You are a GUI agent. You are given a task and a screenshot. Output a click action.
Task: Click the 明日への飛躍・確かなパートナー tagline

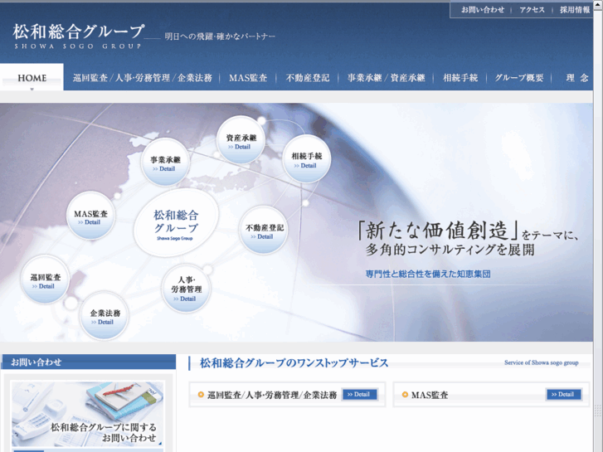point(220,36)
